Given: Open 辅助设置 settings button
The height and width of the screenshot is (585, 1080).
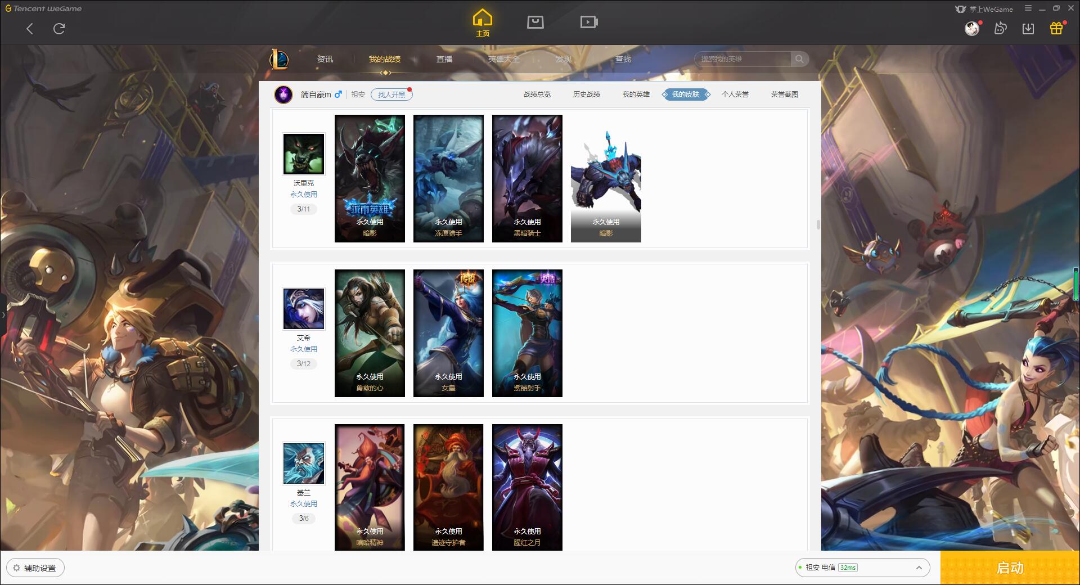Looking at the screenshot, I should coord(35,568).
